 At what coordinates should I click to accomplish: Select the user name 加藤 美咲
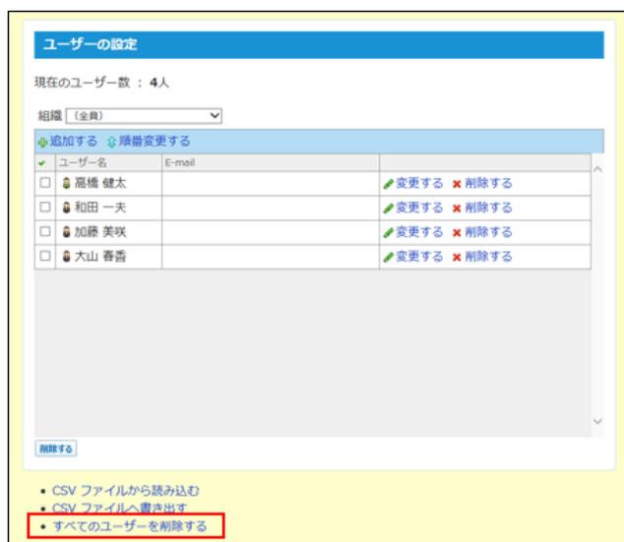click(100, 232)
